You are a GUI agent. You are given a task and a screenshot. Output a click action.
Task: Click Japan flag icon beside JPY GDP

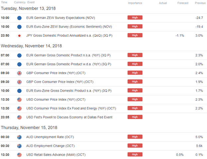pos(19,36)
